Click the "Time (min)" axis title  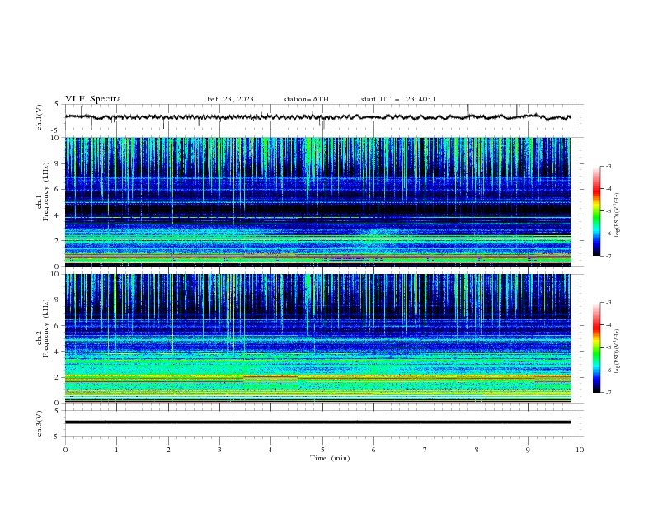coord(330,458)
